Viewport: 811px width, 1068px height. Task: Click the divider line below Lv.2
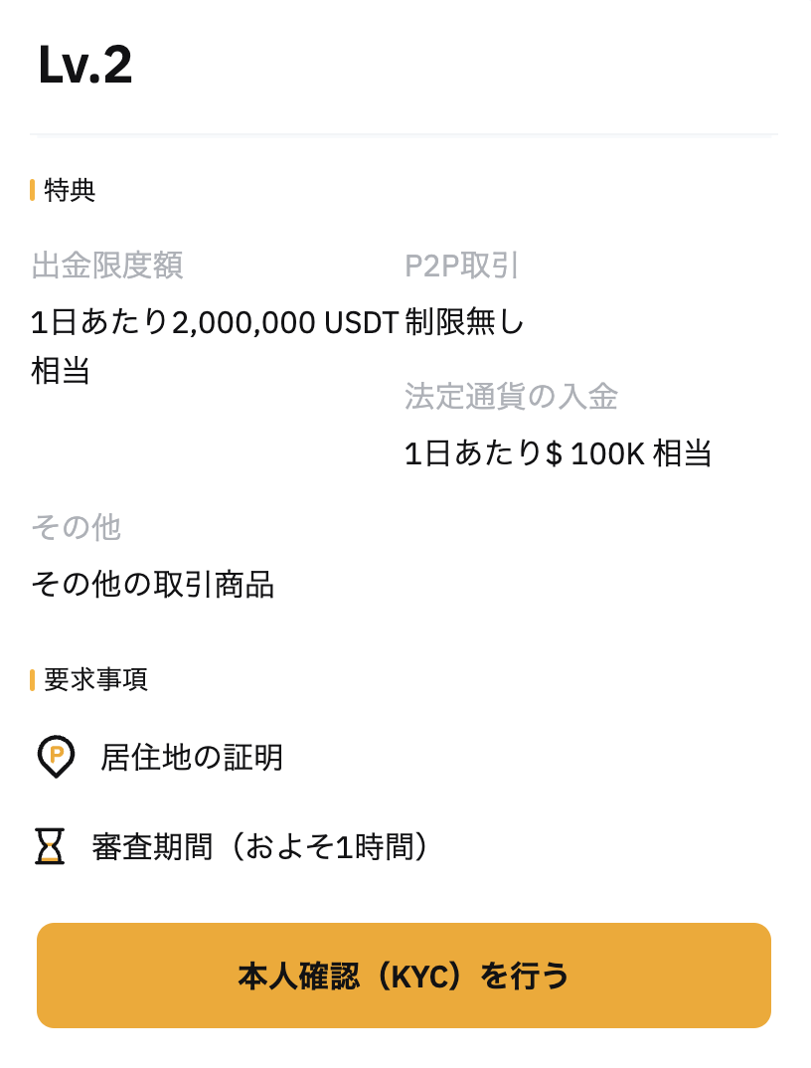tap(404, 134)
